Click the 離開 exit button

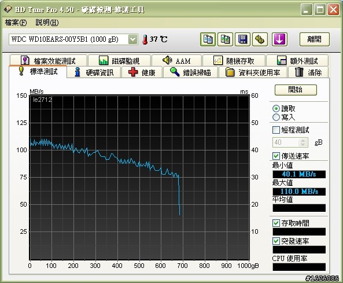pyautogui.click(x=314, y=39)
